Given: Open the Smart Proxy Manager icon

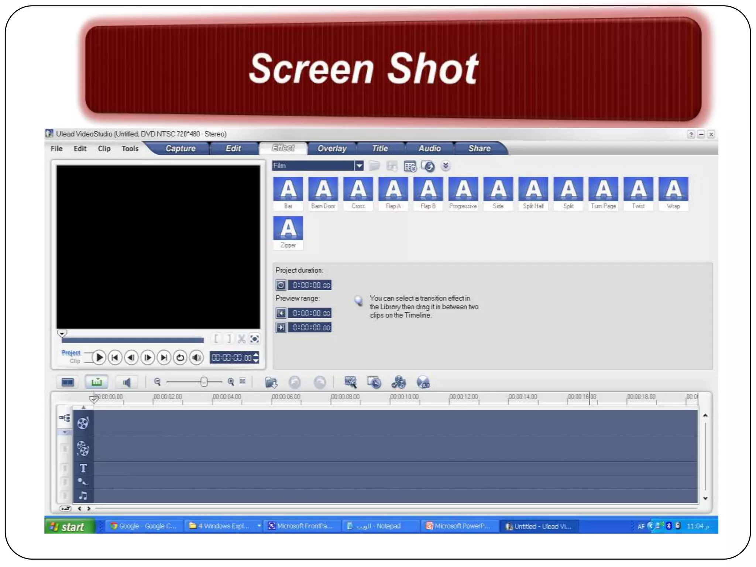Looking at the screenshot, I should click(350, 382).
